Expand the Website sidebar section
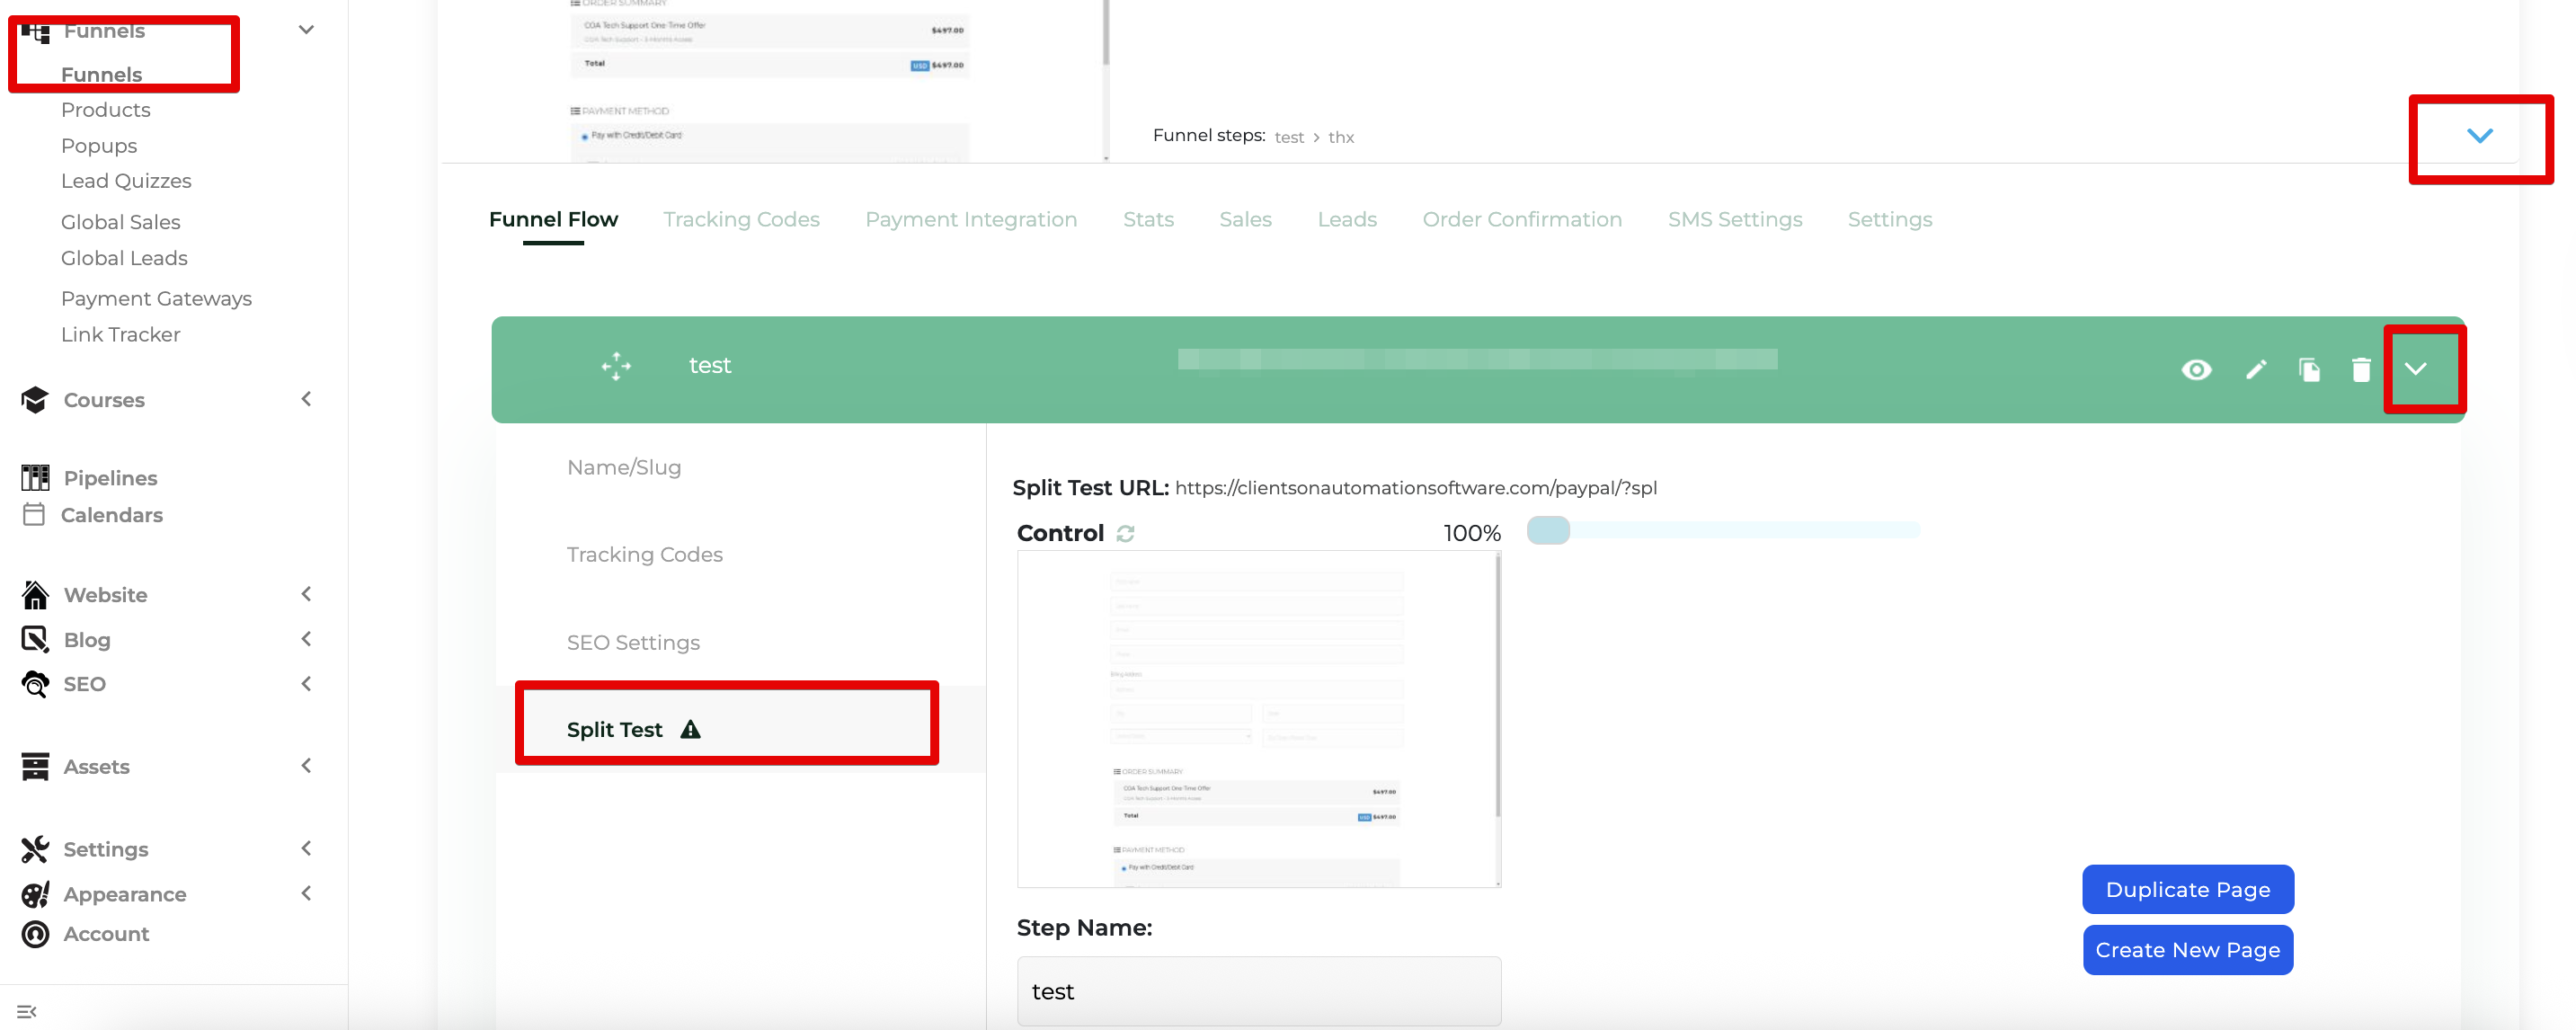This screenshot has height=1030, width=2576. pyautogui.click(x=306, y=594)
